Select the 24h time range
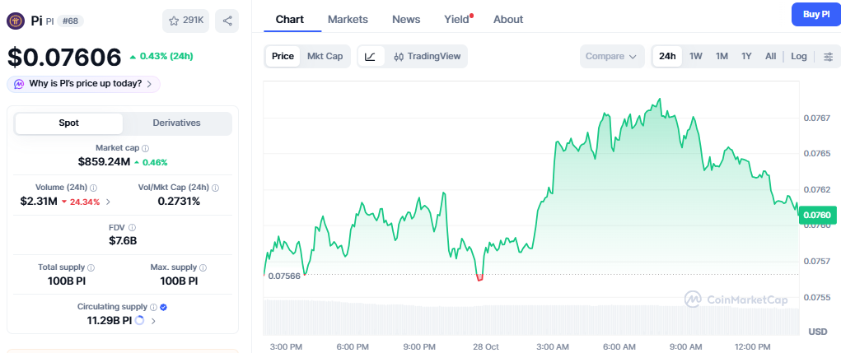841x353 pixels. 667,56
